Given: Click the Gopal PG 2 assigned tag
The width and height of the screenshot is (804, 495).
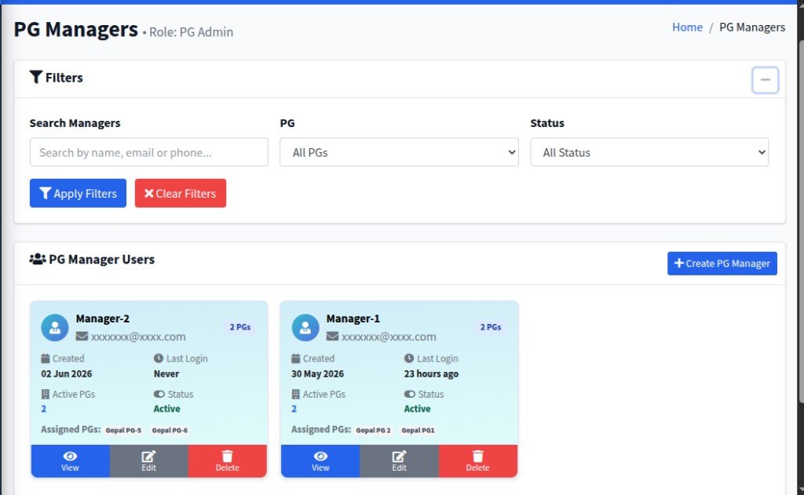Looking at the screenshot, I should (373, 431).
